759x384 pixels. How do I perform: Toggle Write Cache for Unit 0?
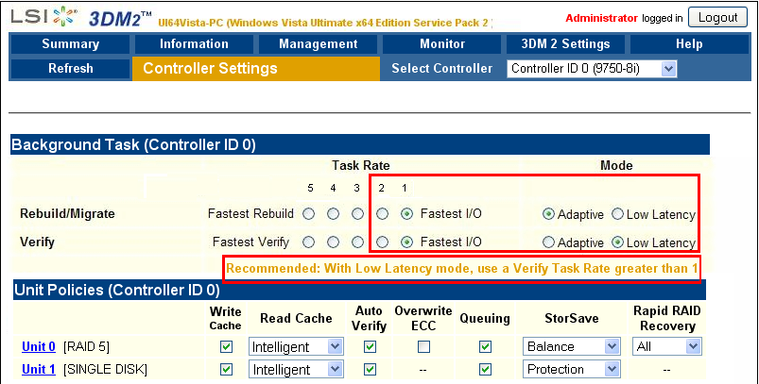coord(226,347)
